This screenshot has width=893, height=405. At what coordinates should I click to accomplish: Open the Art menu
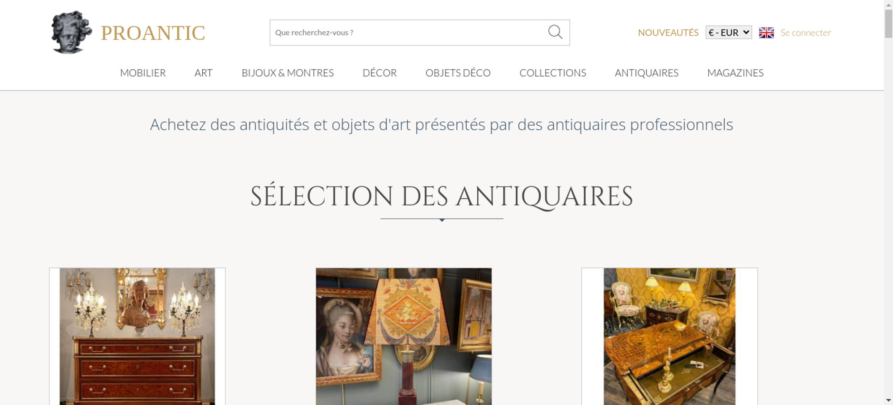204,73
